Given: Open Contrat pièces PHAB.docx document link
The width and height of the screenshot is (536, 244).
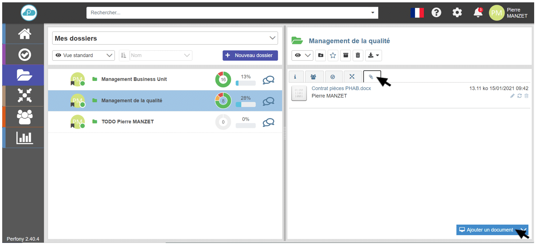Looking at the screenshot, I should 341,88.
